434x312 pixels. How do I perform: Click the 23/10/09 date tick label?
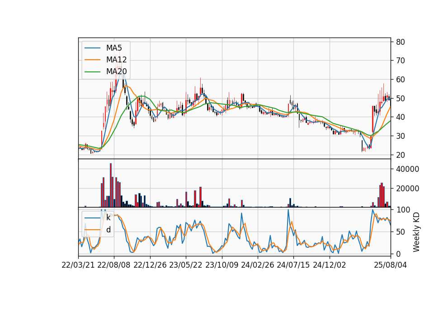pyautogui.click(x=222, y=265)
